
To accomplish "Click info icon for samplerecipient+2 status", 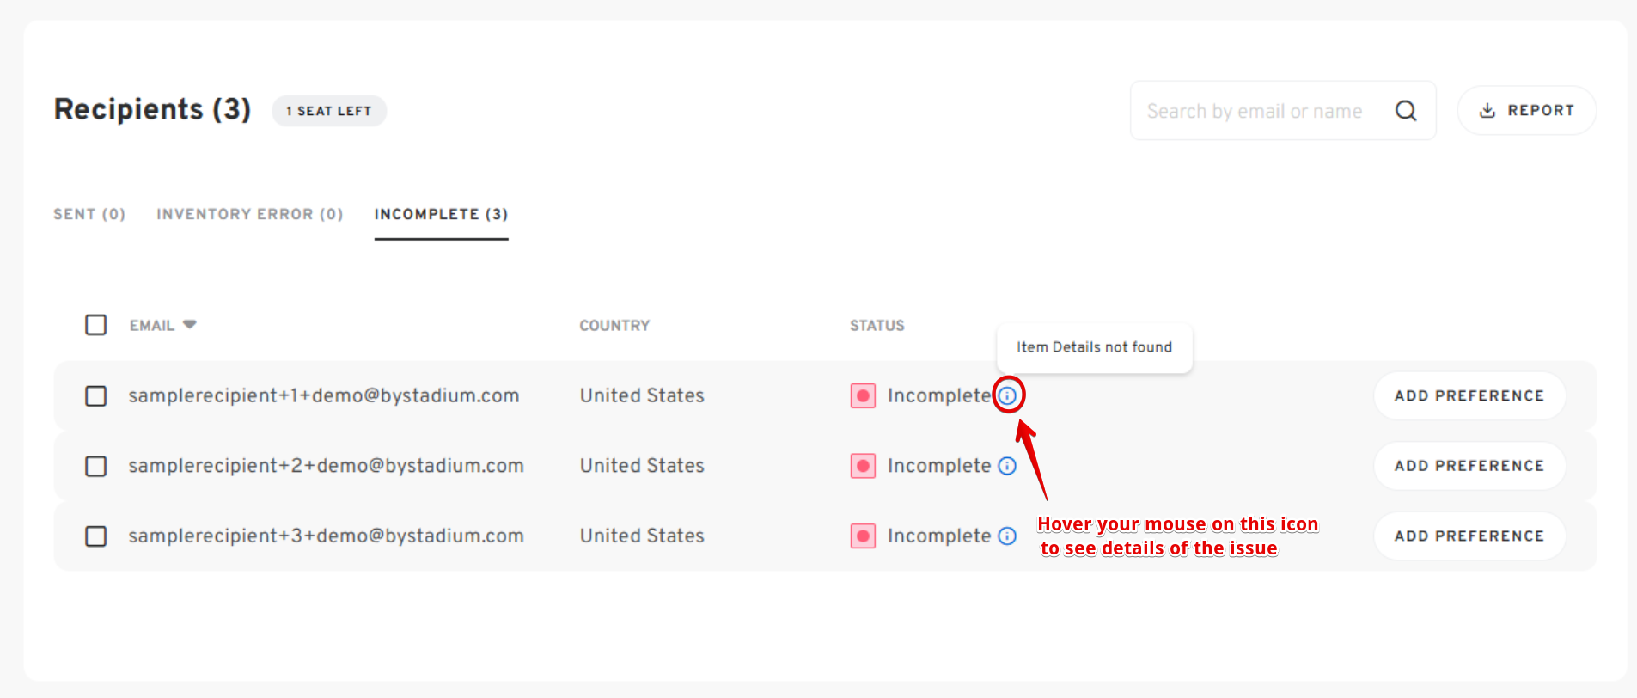I will click(1007, 466).
